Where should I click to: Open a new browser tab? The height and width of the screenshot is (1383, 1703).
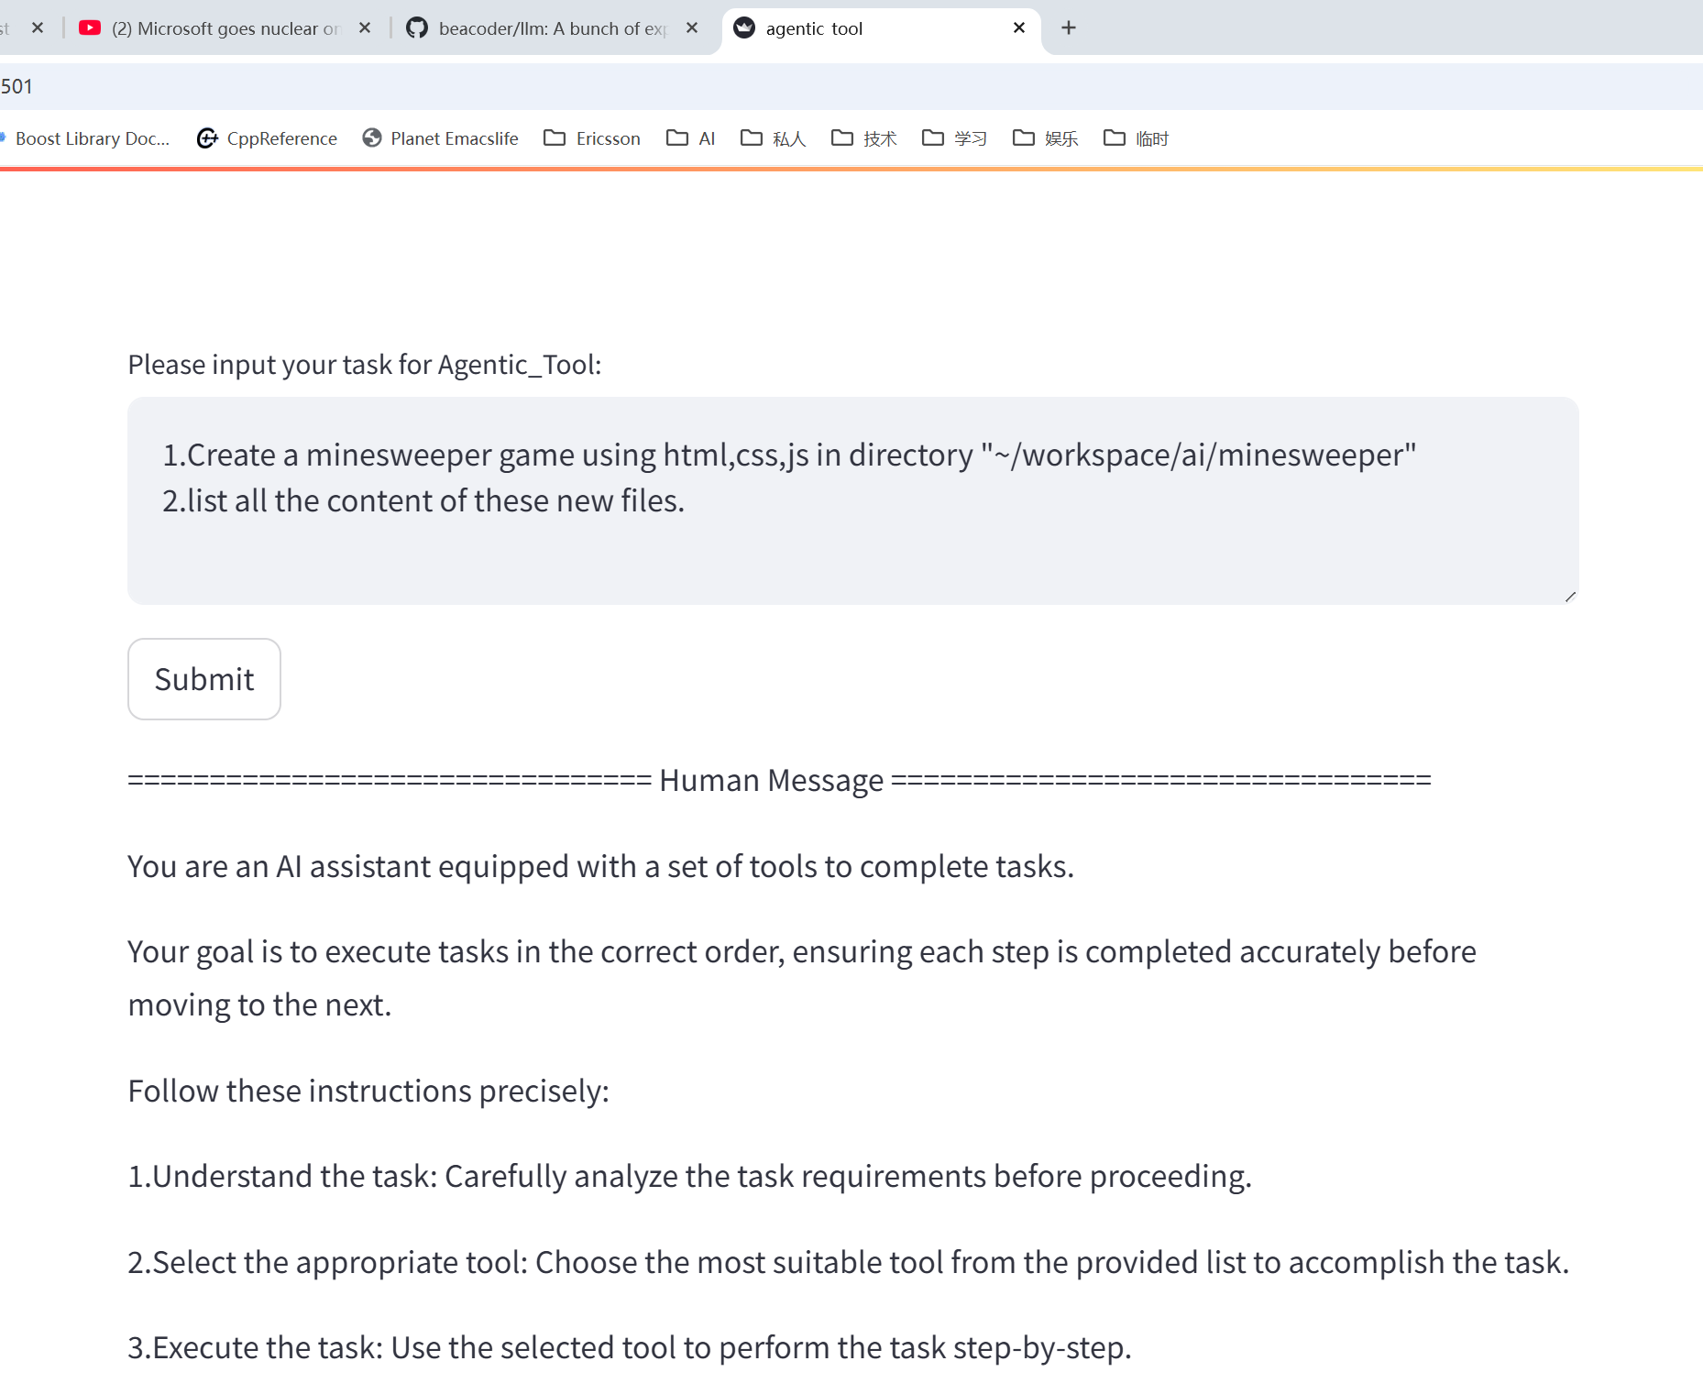[x=1069, y=27]
